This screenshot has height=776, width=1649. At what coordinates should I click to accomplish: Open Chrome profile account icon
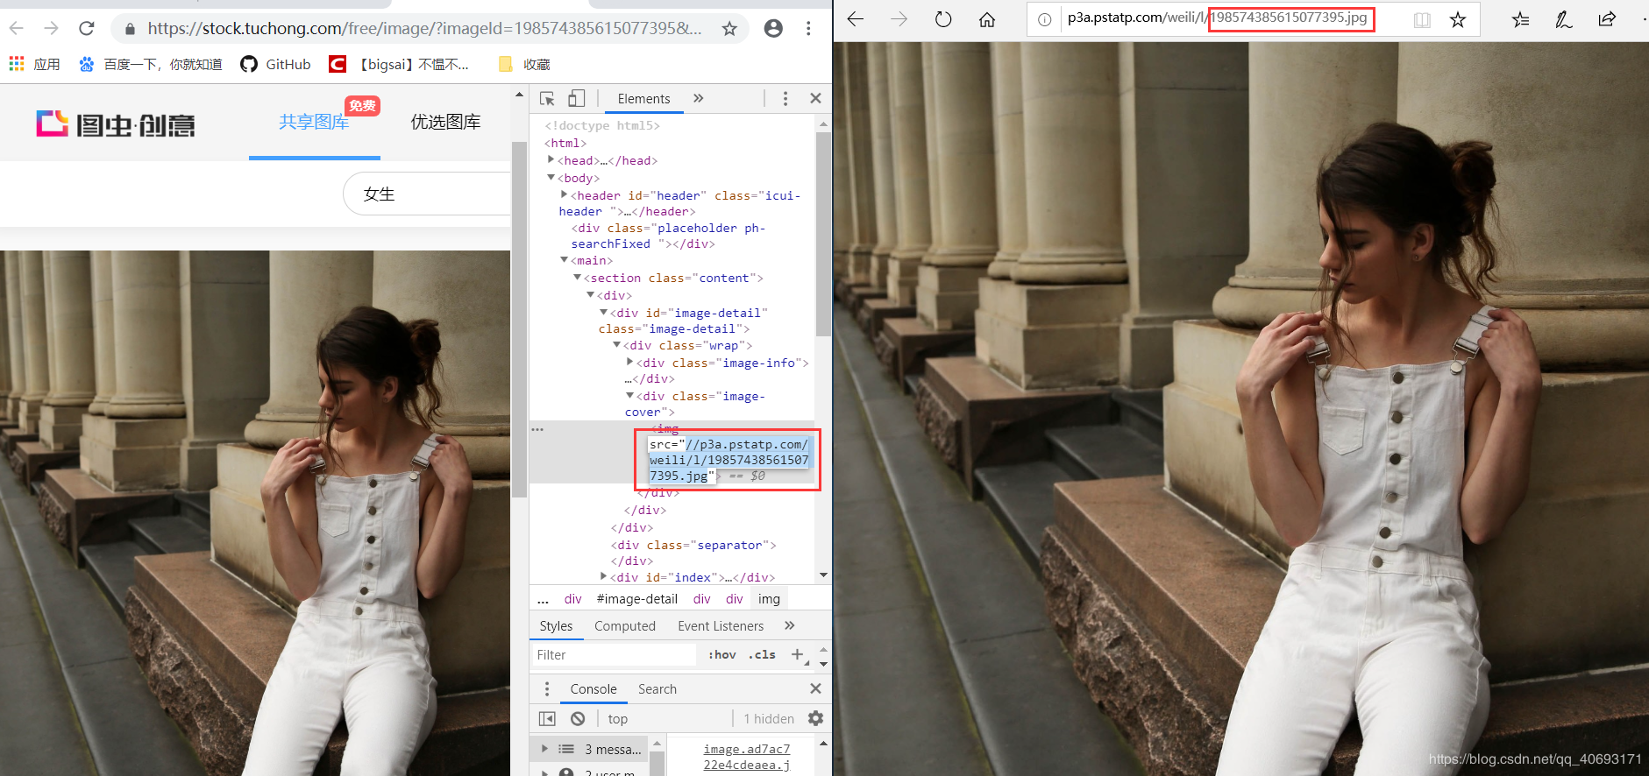pyautogui.click(x=773, y=29)
